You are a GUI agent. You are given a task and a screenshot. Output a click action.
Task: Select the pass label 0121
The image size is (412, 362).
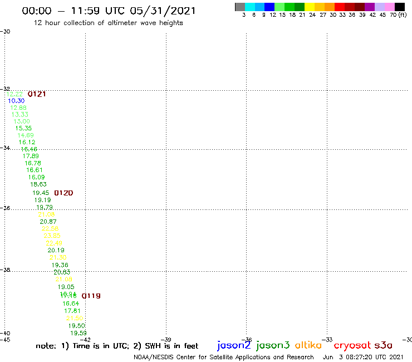(37, 94)
